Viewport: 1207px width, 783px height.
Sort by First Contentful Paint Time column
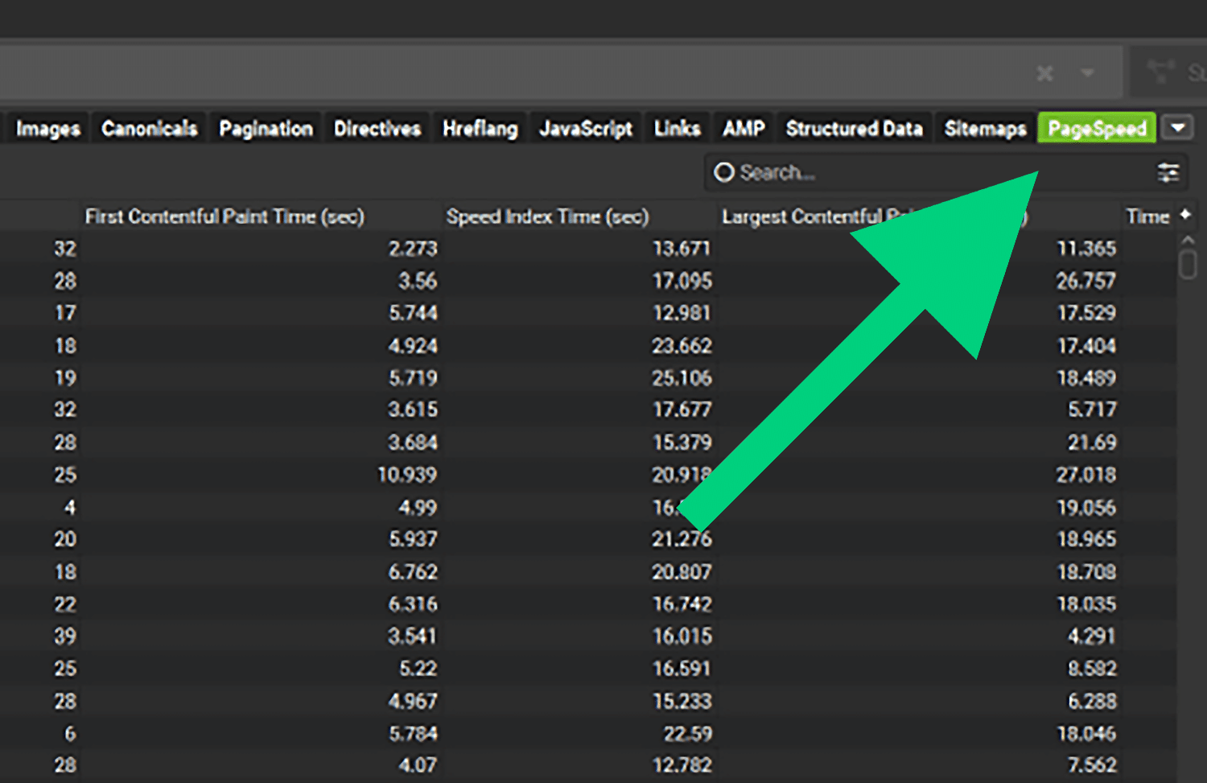coord(225,216)
